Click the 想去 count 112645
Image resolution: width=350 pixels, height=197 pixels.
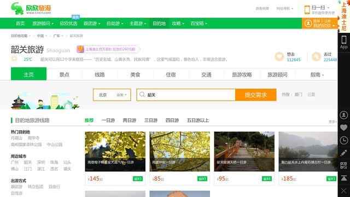click(294, 60)
